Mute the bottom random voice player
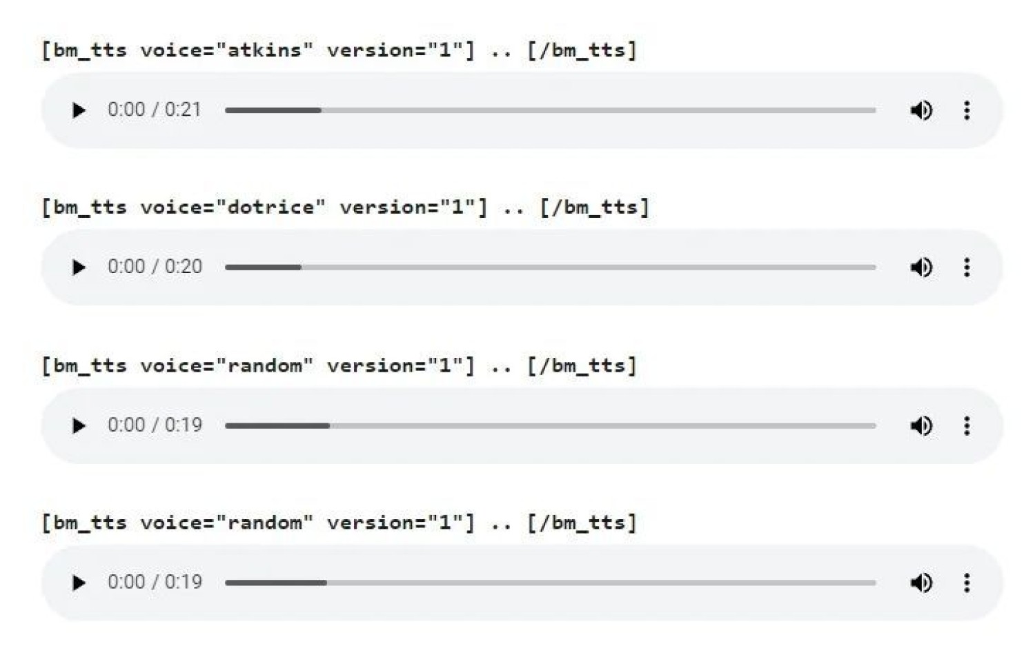This screenshot has width=1035, height=655. 921,583
